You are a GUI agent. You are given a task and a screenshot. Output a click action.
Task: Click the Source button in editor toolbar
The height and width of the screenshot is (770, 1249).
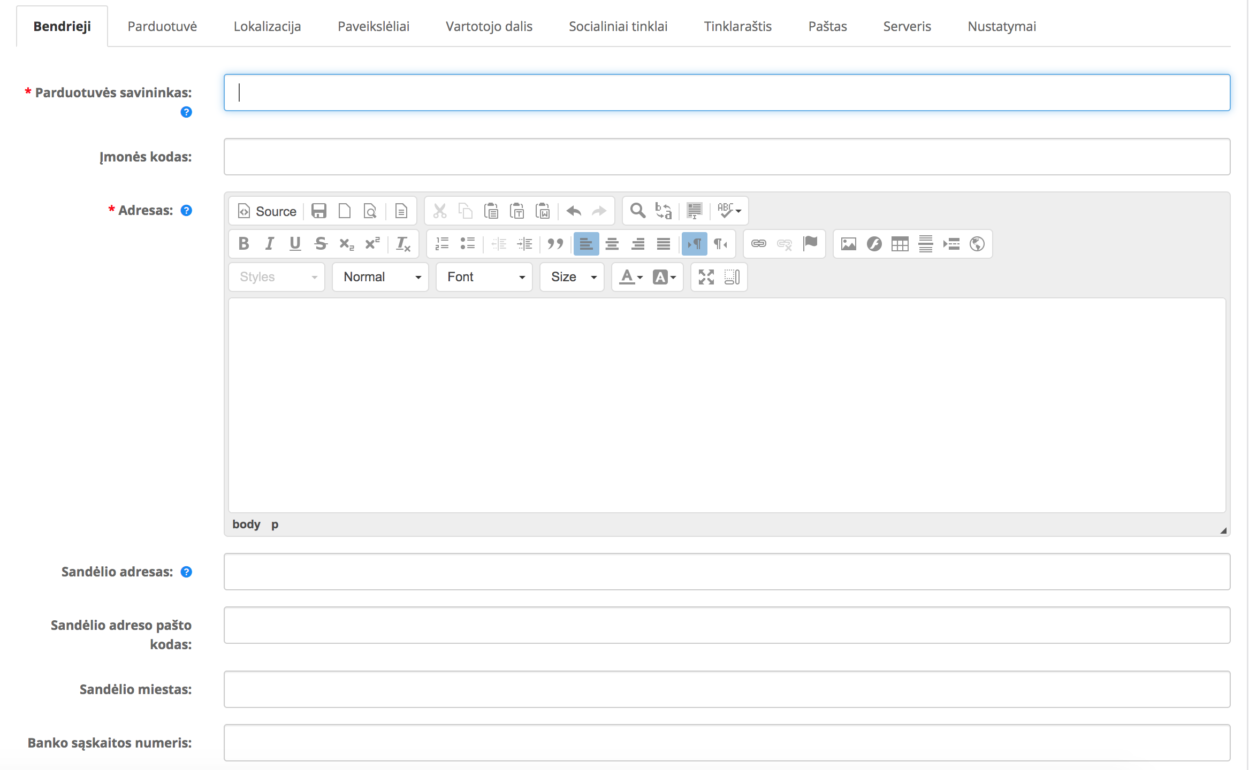(268, 211)
